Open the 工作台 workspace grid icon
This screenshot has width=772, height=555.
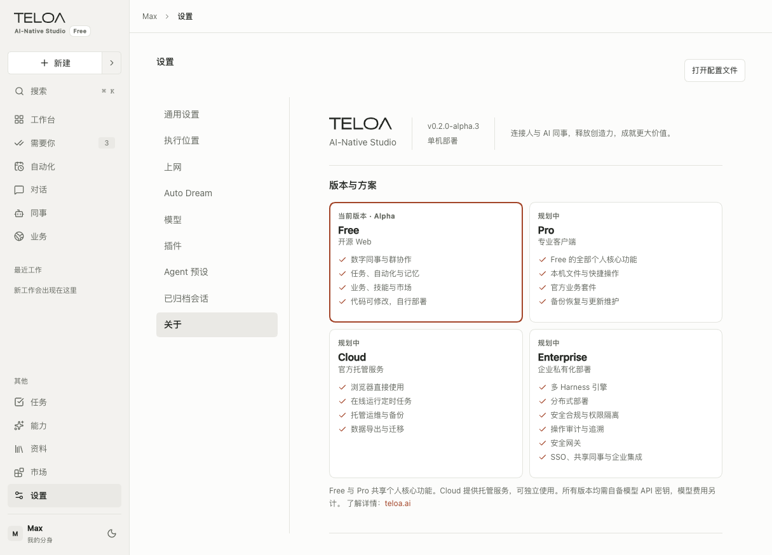click(19, 119)
